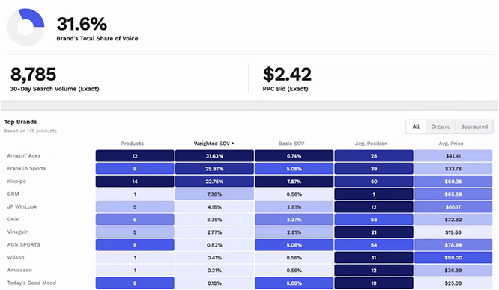The height and width of the screenshot is (290, 499).
Task: Click Onix's 68 average position cell
Action: tap(374, 220)
